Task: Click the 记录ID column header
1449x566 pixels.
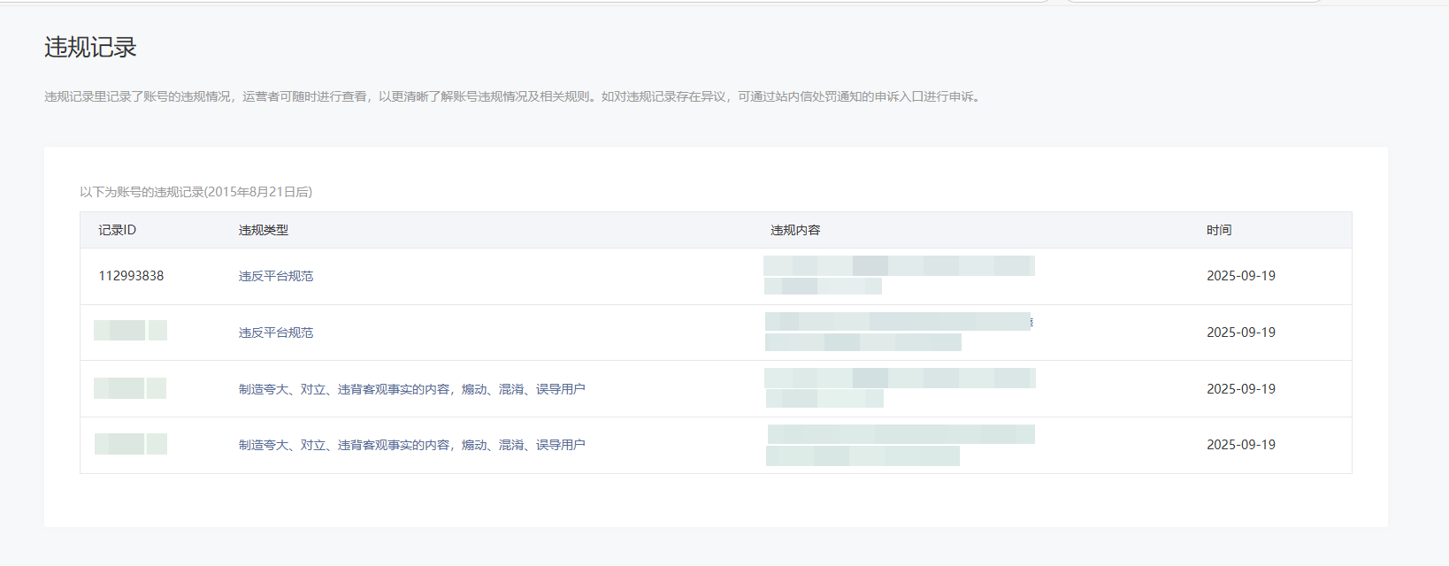Action: (117, 230)
